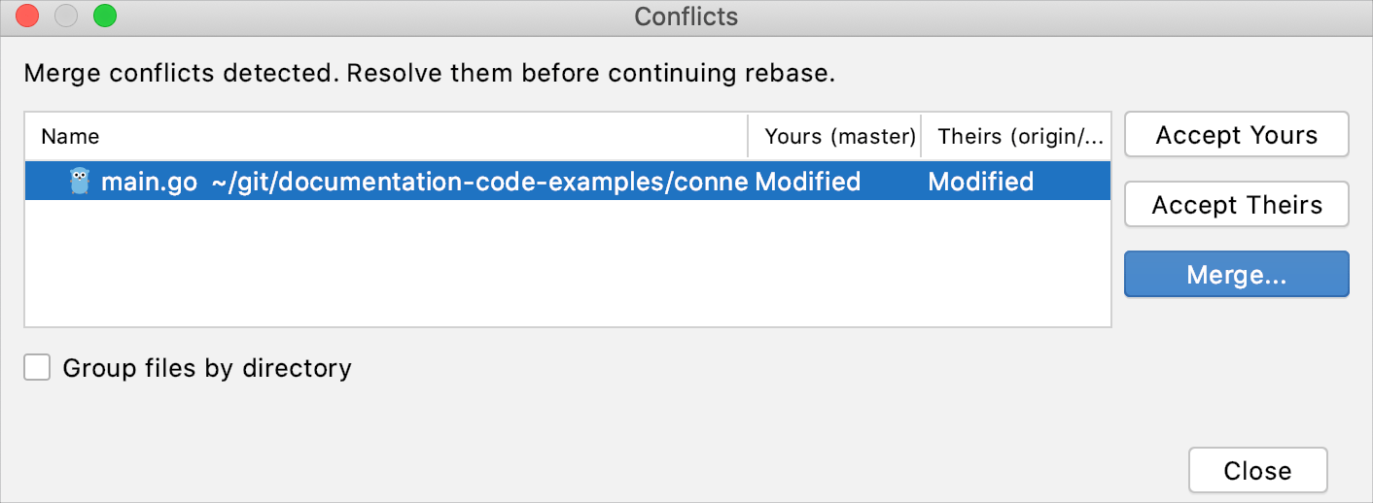The width and height of the screenshot is (1373, 503).
Task: Click the Modified status under Theirs column
Action: (980, 182)
